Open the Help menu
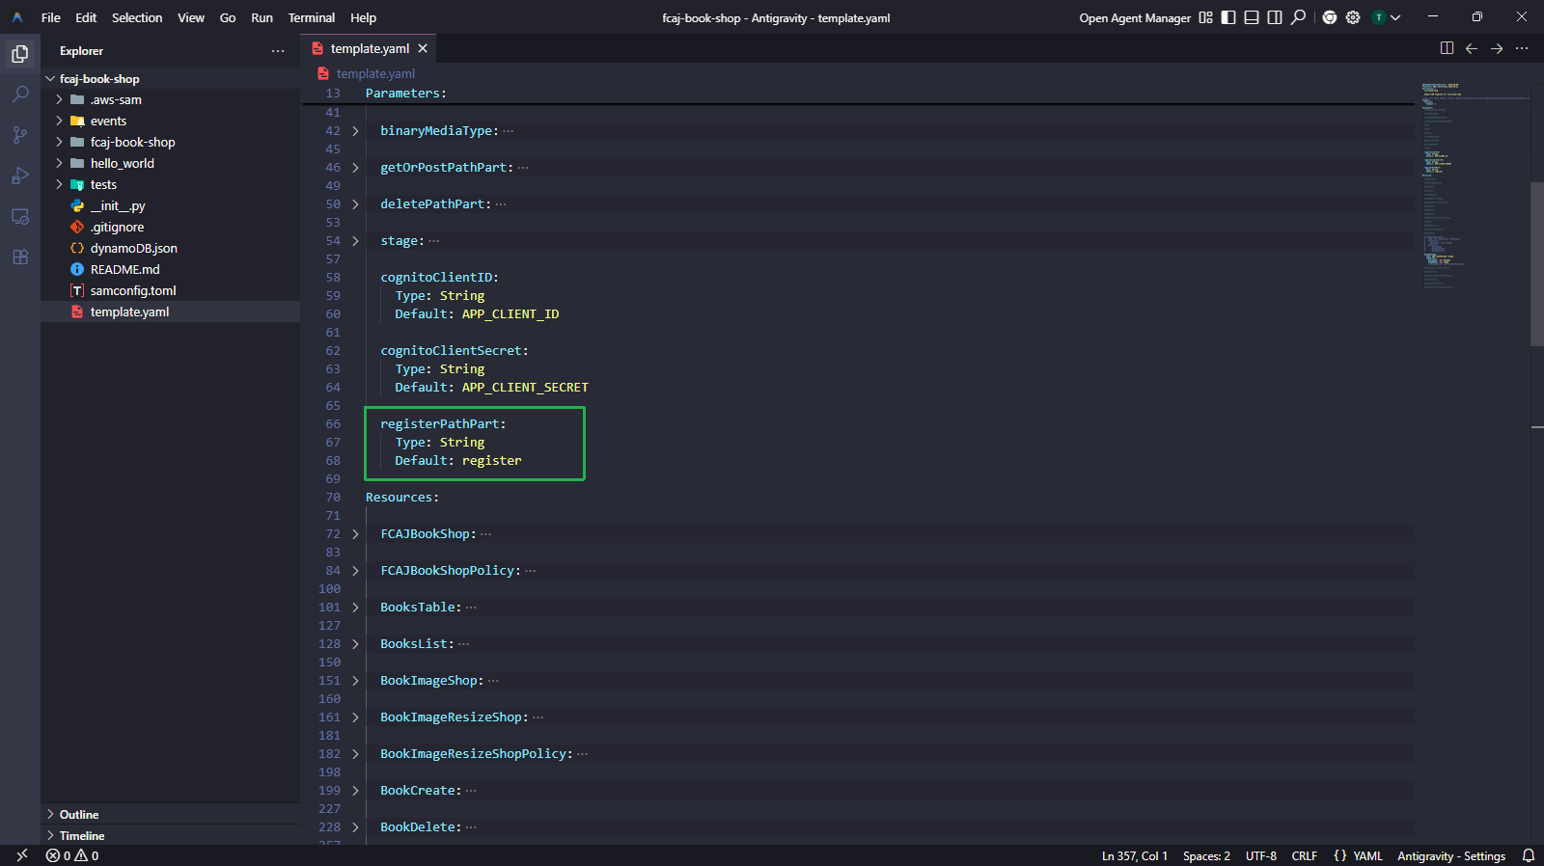Image resolution: width=1544 pixels, height=866 pixels. [364, 17]
